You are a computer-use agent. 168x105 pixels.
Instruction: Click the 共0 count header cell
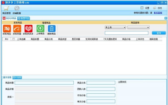pyautogui.click(x=7, y=39)
